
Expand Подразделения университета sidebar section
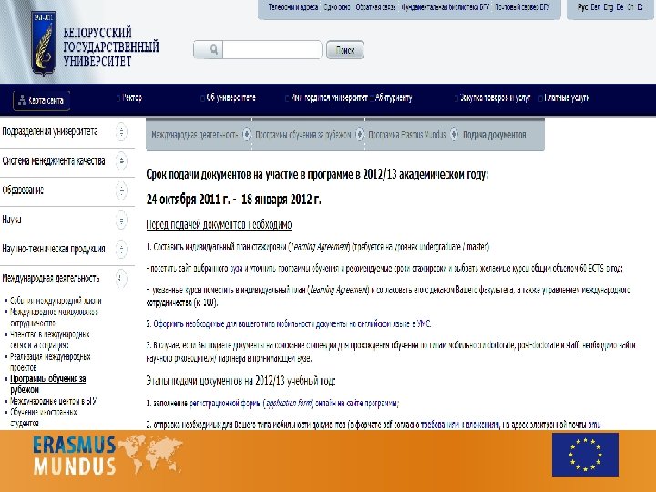[121, 132]
